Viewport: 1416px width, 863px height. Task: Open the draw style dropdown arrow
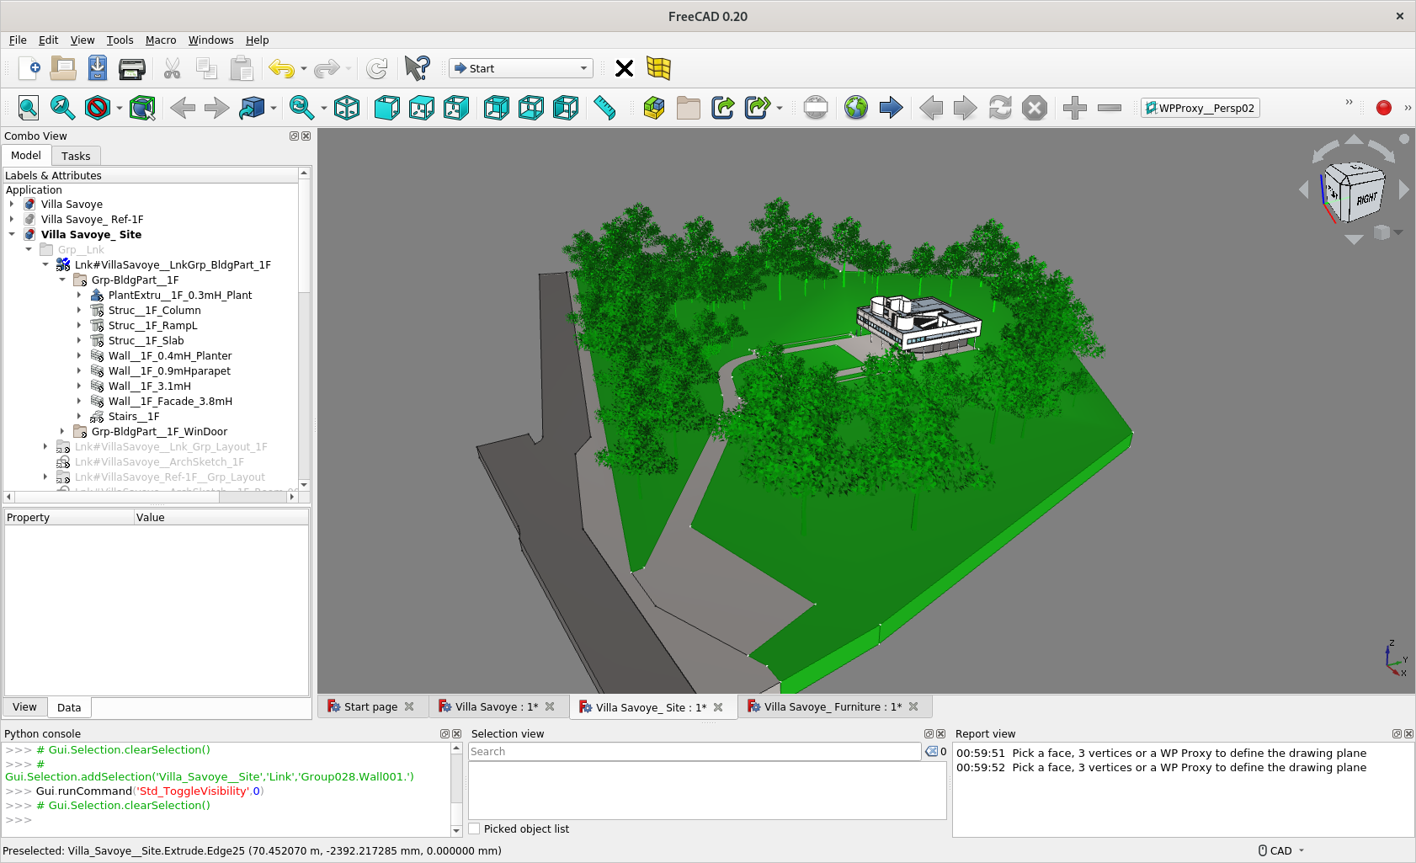[x=120, y=108]
